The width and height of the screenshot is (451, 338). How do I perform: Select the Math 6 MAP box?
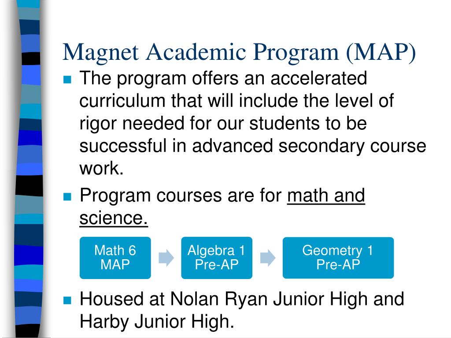point(115,258)
